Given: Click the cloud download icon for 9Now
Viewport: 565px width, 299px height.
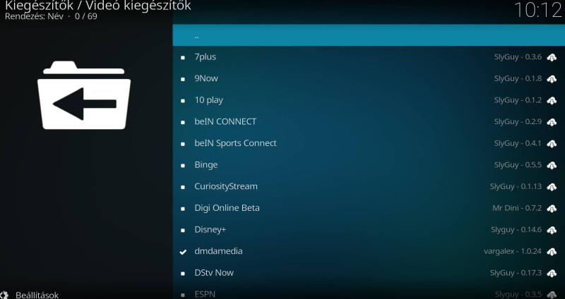Looking at the screenshot, I should 552,79.
